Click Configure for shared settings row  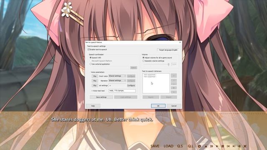click(131, 85)
